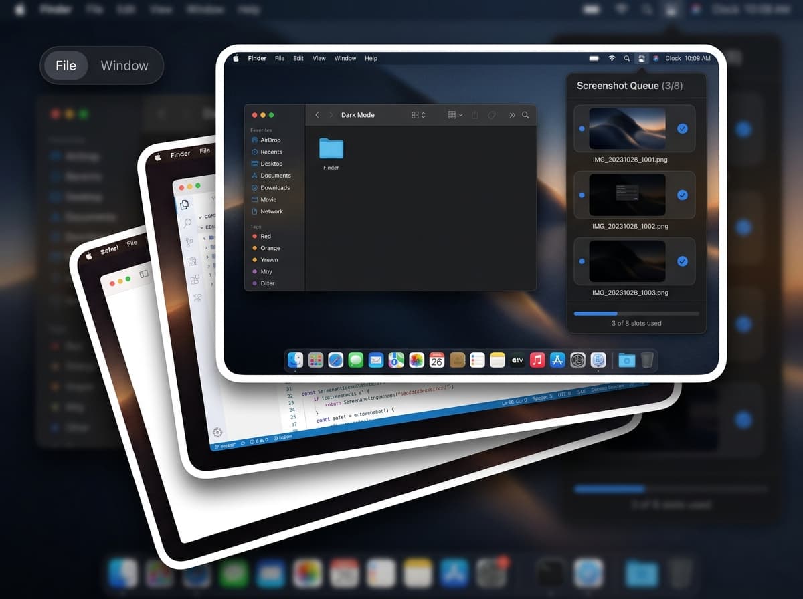This screenshot has width=803, height=599.
Task: Open the yellow Notes app in dock
Action: click(497, 360)
